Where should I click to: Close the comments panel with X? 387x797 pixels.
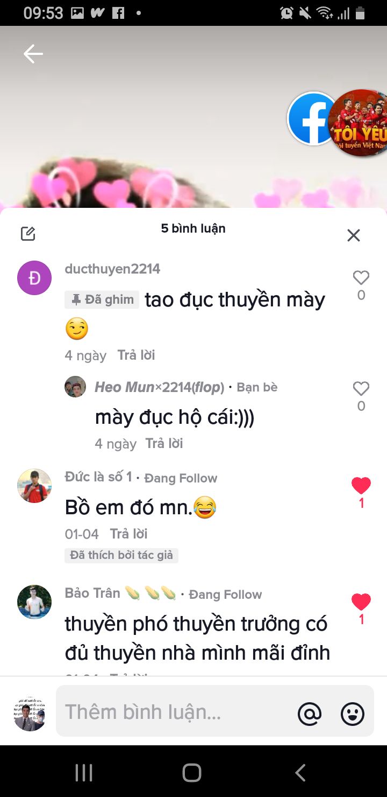(x=354, y=235)
